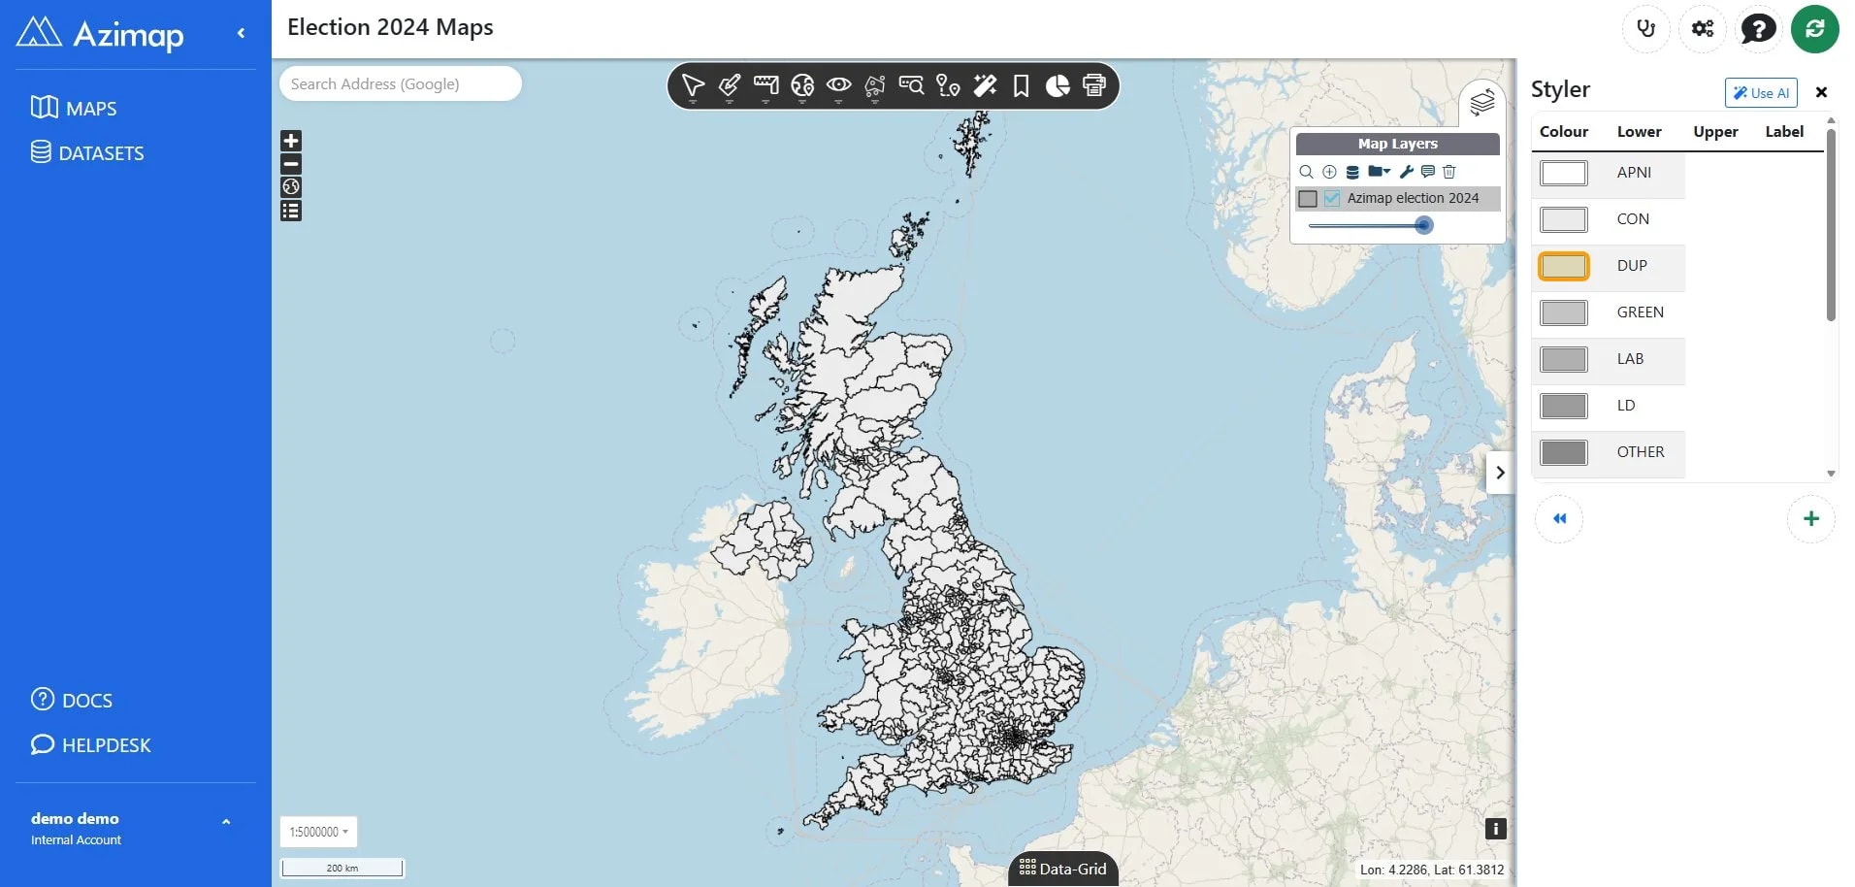Open the pie chart reports icon
Screen dimensions: 1855x887
1058,86
